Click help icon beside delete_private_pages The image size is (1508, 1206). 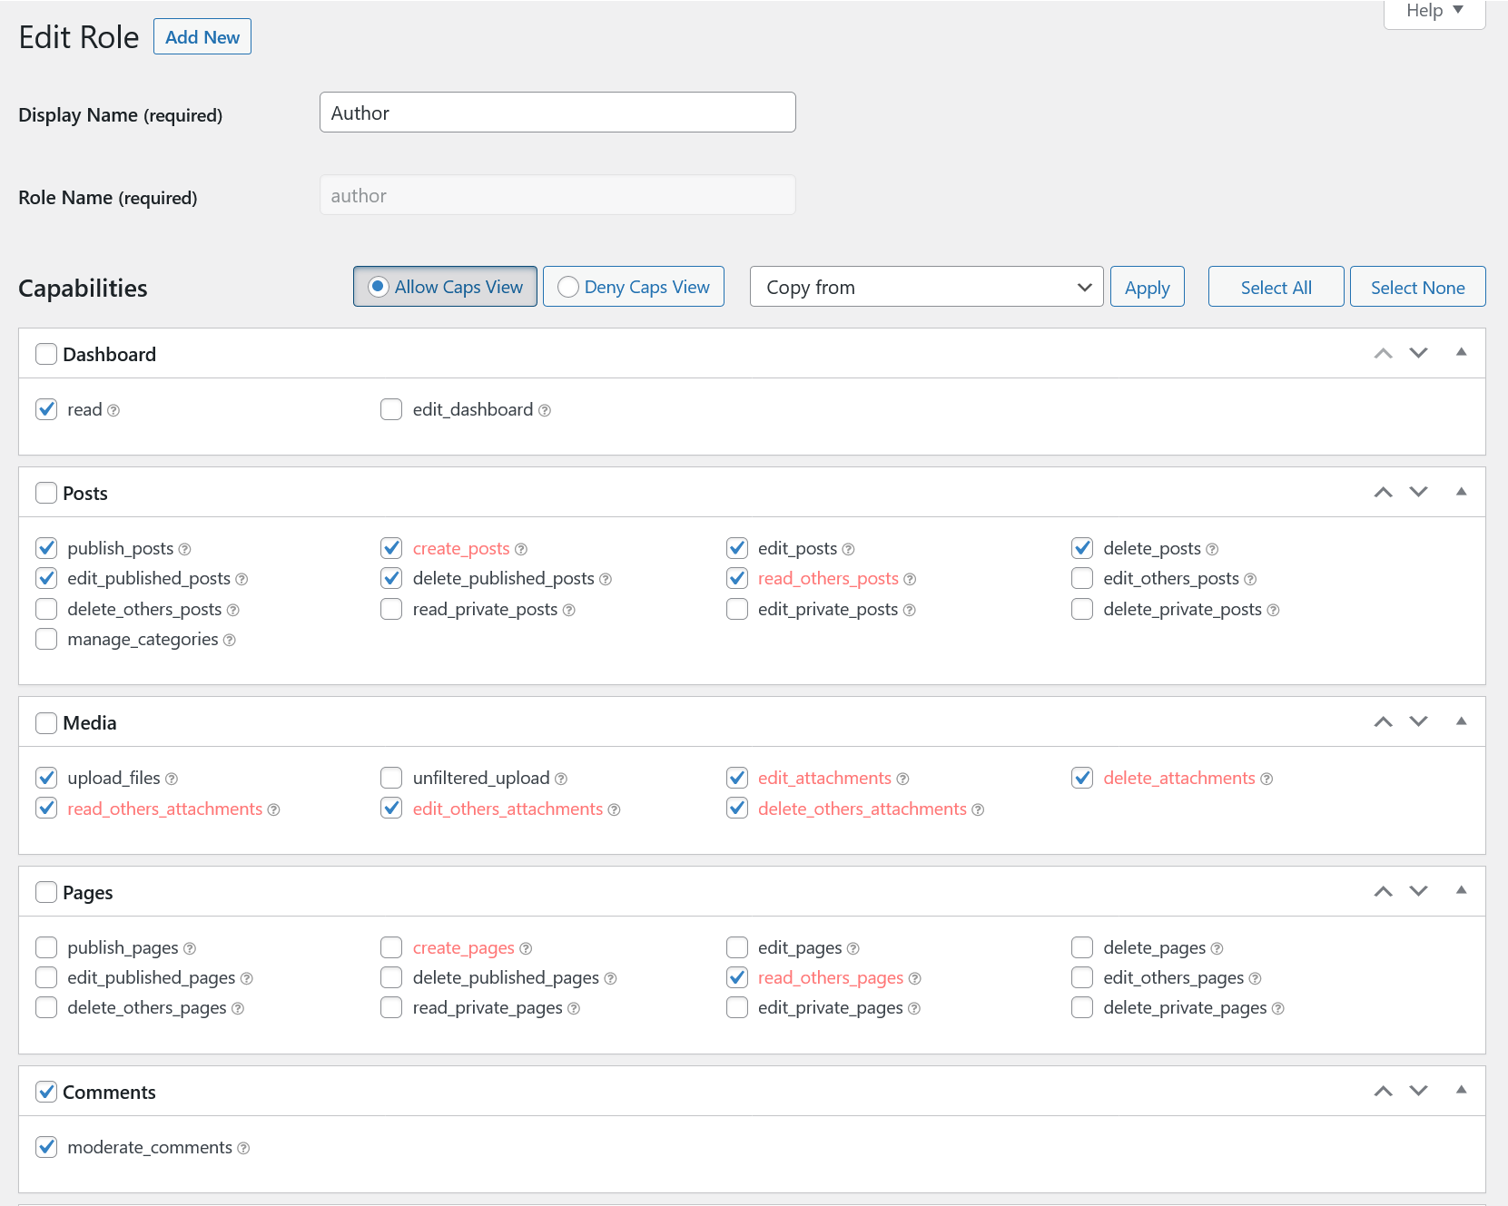point(1278,1009)
